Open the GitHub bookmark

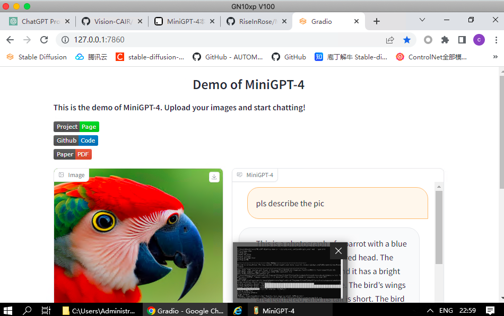[289, 57]
